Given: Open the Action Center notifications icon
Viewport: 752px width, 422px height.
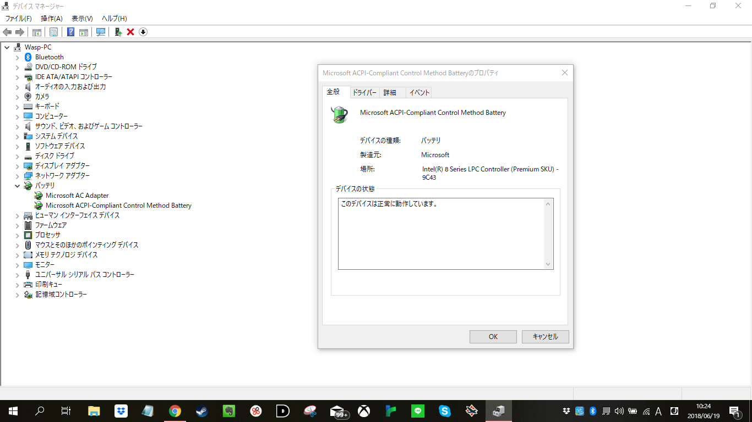Looking at the screenshot, I should 735,411.
